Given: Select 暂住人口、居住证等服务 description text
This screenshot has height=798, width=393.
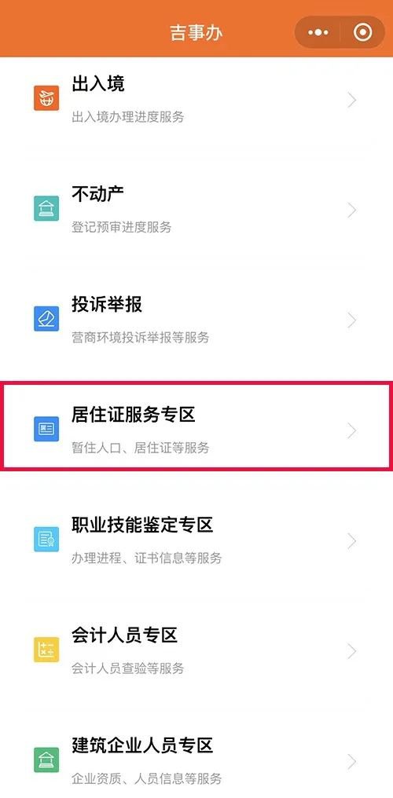Looking at the screenshot, I should pos(141,448).
